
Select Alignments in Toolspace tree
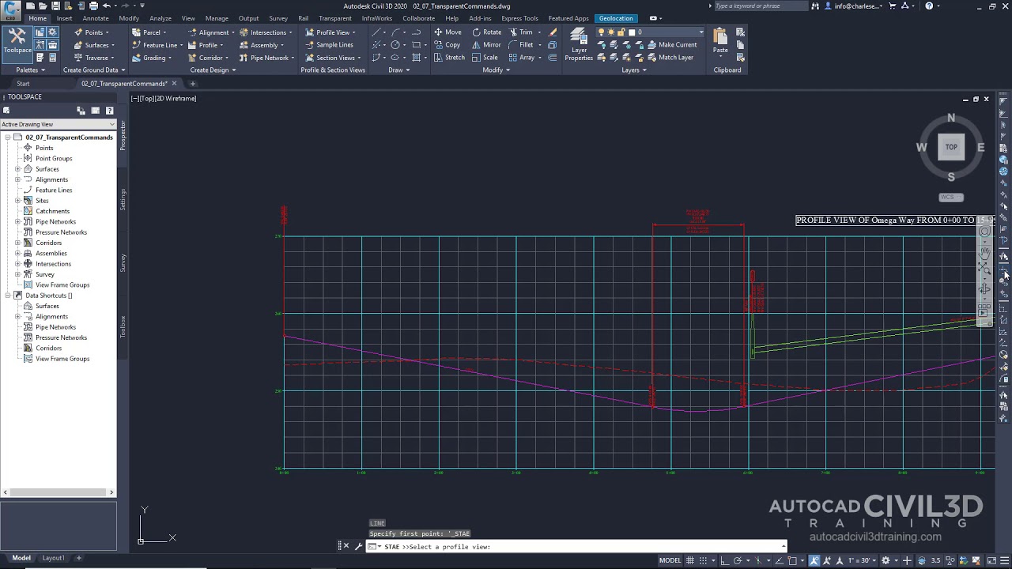coord(51,179)
